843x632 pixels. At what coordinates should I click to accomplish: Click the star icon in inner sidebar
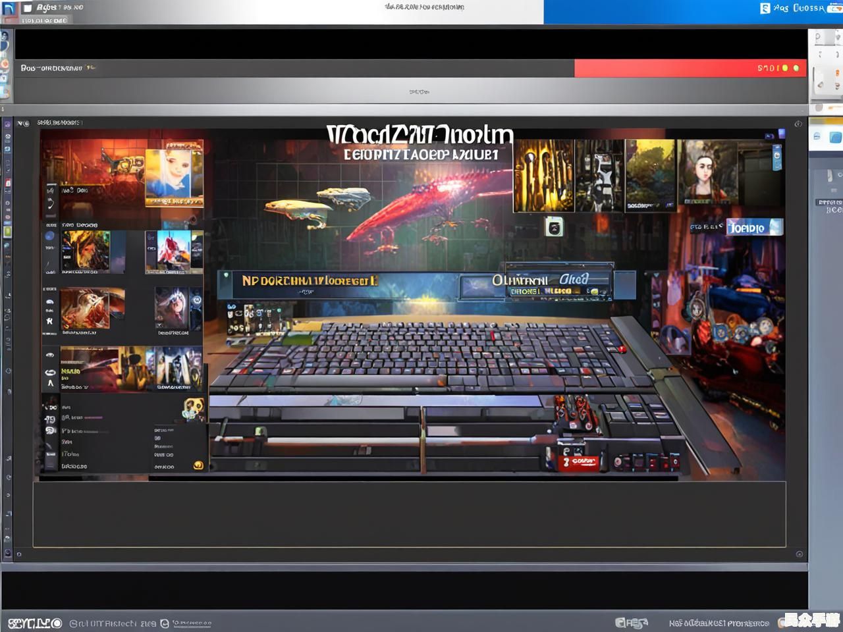click(x=49, y=321)
